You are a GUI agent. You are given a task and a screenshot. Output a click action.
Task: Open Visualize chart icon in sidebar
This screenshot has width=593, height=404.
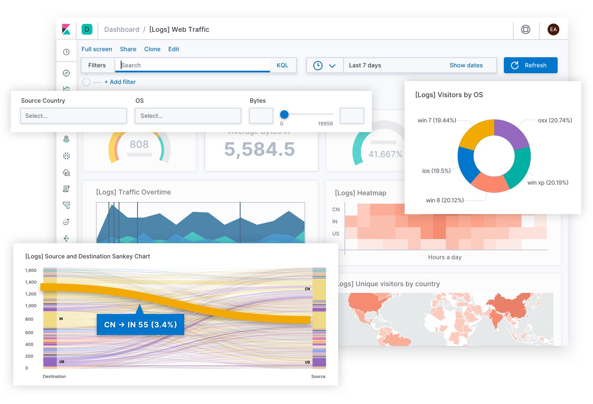66,88
